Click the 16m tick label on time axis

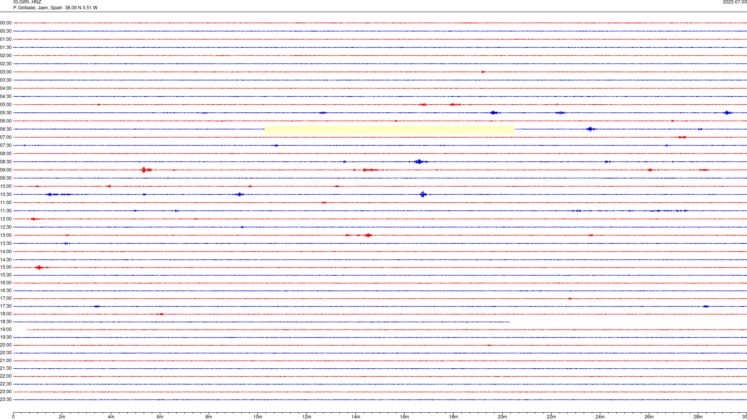[404, 417]
